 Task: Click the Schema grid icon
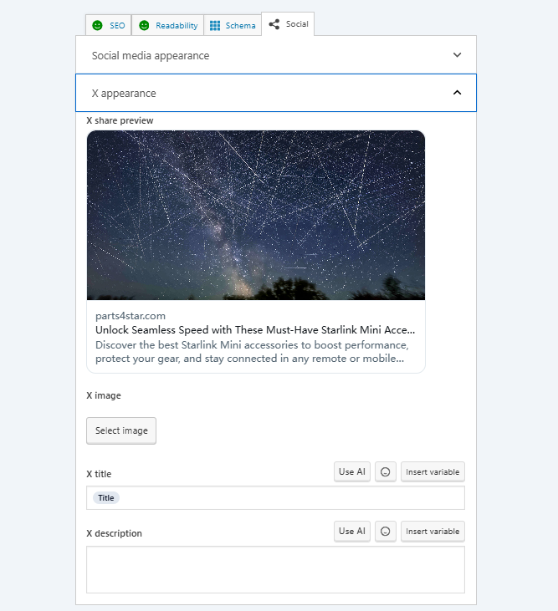click(x=215, y=26)
